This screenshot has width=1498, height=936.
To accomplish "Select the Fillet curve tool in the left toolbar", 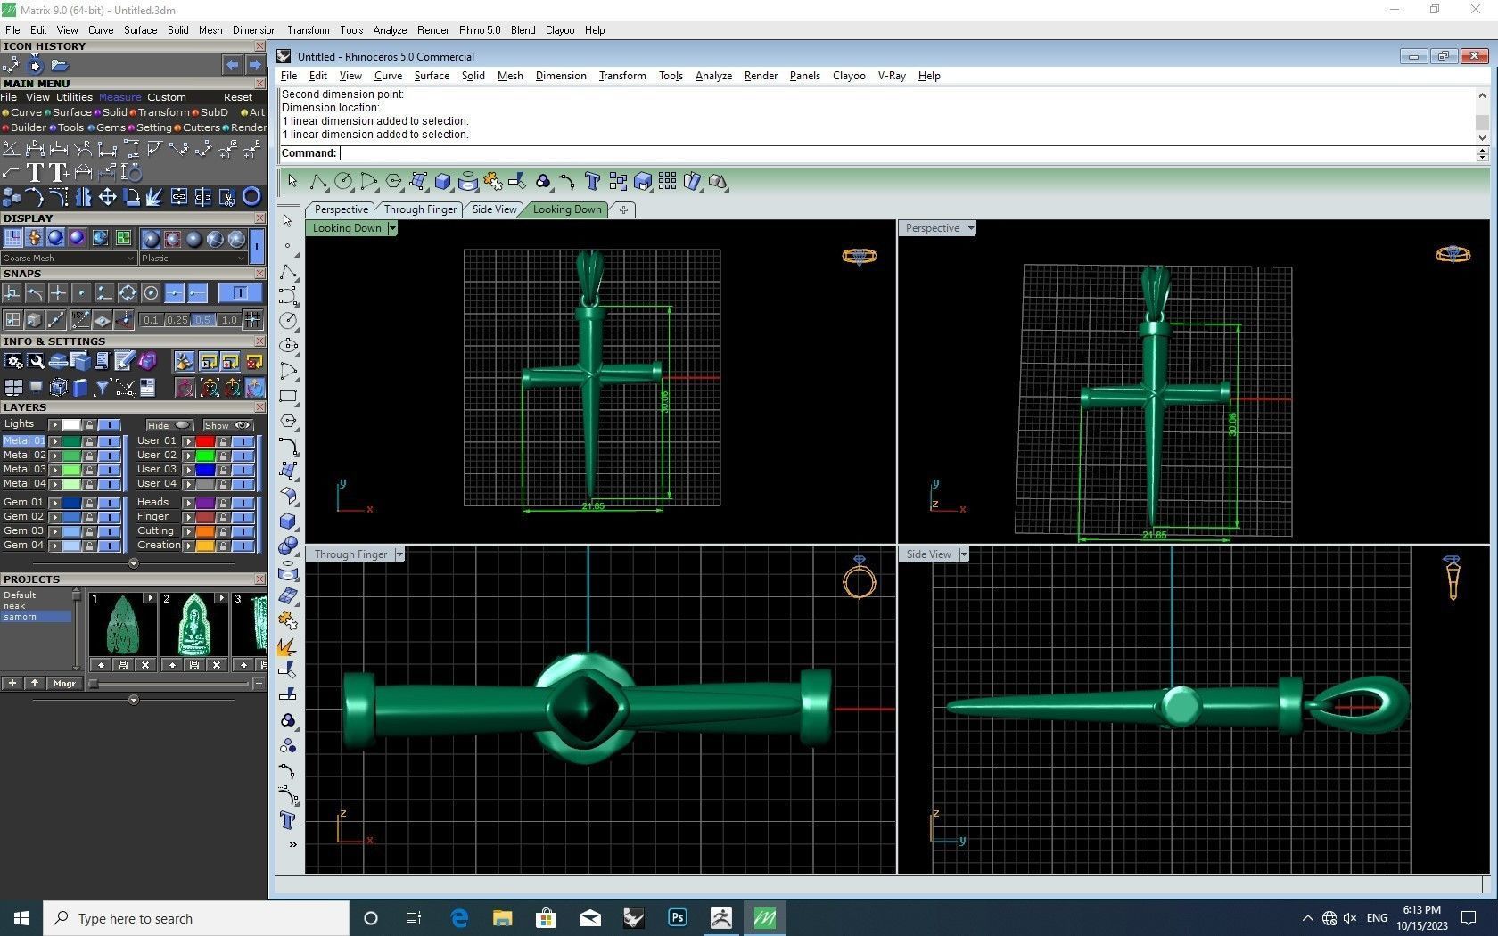I will click(x=288, y=446).
